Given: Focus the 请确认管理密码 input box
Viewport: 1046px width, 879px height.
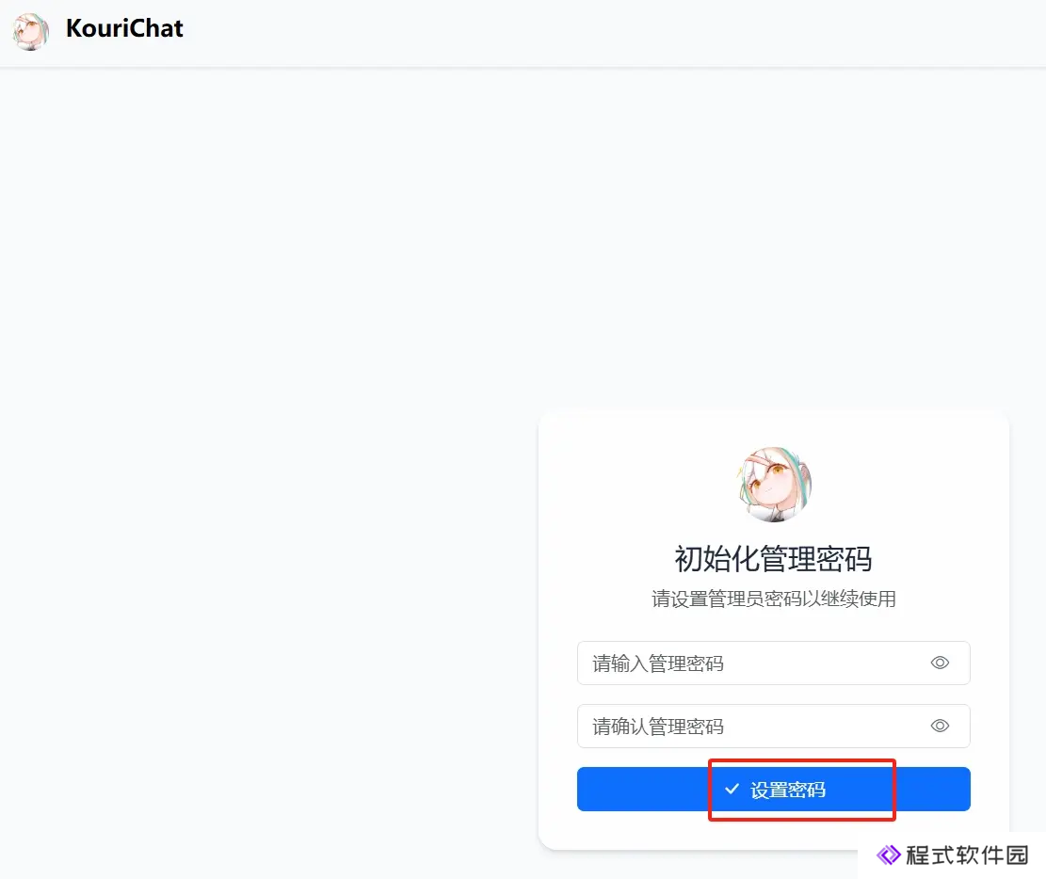Looking at the screenshot, I should click(x=773, y=726).
